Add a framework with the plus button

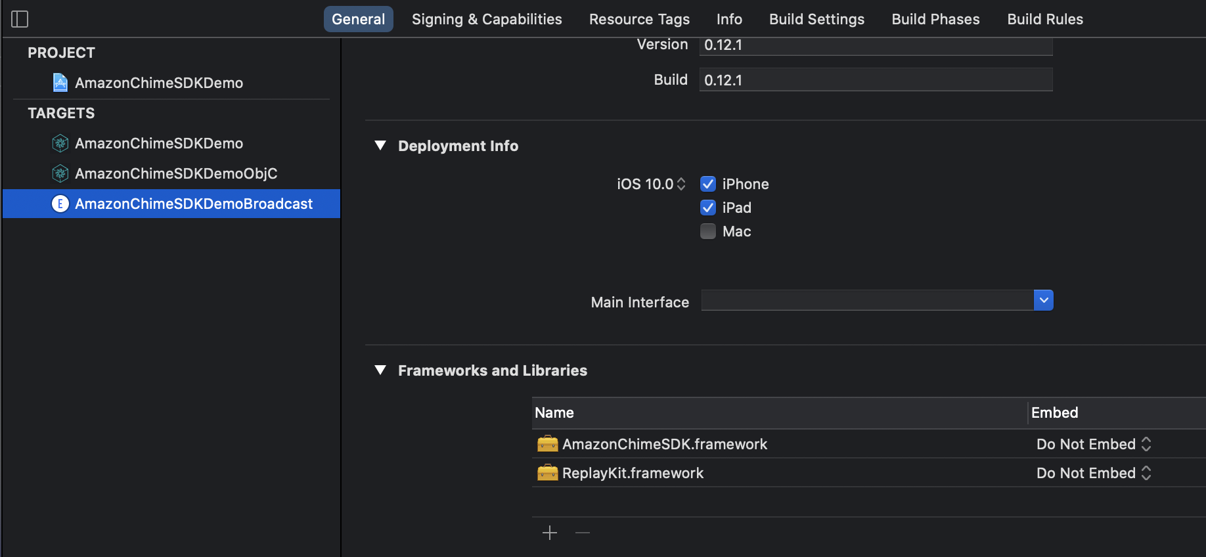pos(550,533)
